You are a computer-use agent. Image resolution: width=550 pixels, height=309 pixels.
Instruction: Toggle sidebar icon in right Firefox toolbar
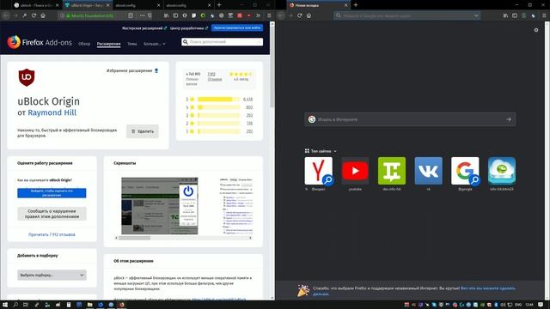tap(515, 15)
